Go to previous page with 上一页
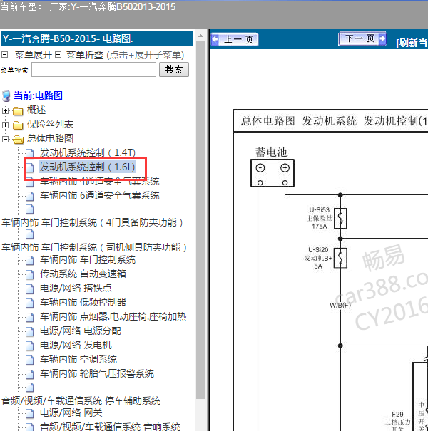Image resolution: width=428 pixels, height=431 pixels. (235, 39)
